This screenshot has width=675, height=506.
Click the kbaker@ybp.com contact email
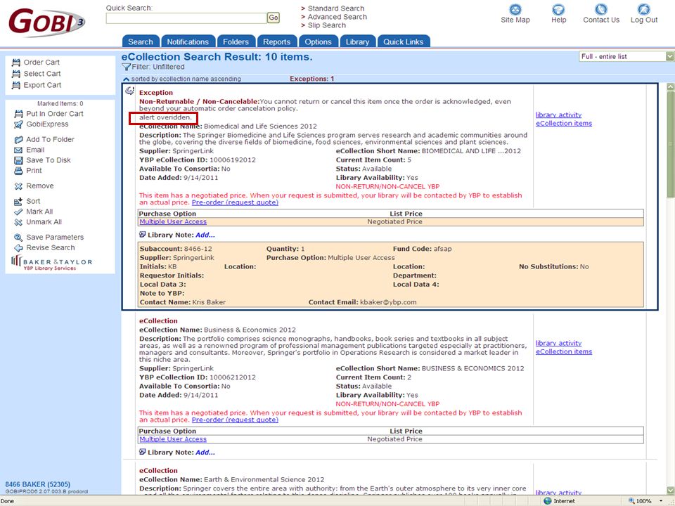(x=388, y=302)
